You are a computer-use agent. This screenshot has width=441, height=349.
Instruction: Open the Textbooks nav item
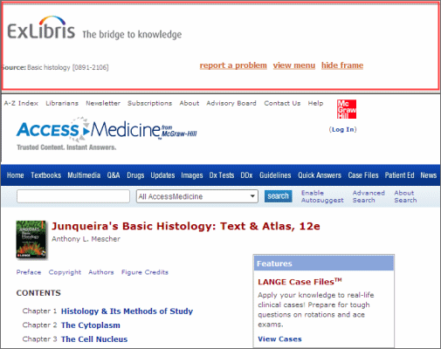tap(46, 175)
